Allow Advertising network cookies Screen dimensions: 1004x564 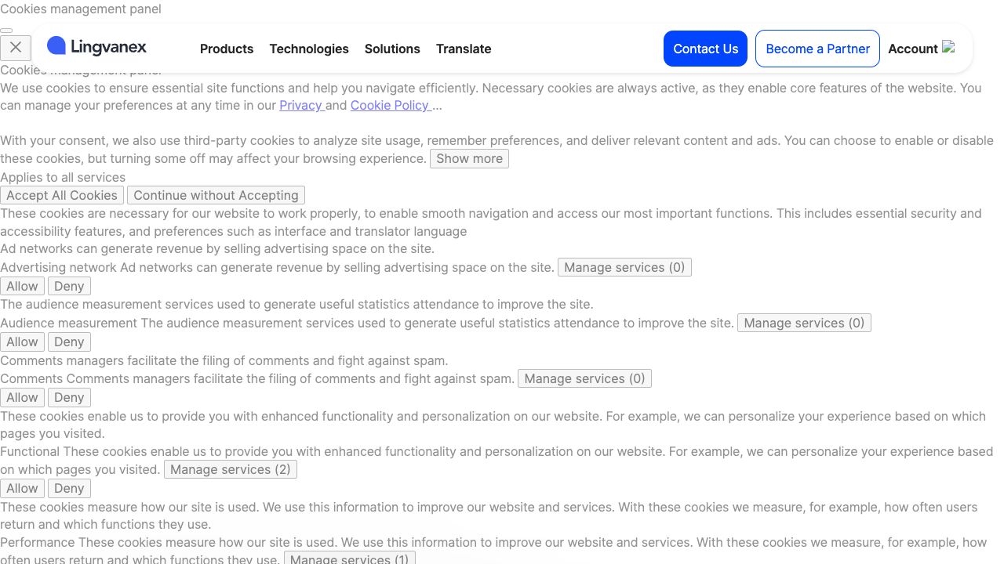[22, 286]
